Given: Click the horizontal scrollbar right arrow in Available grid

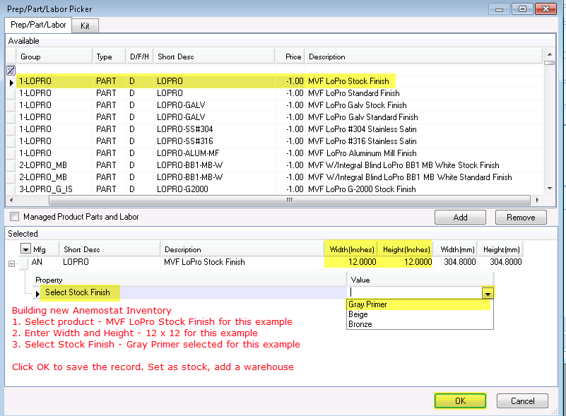Looking at the screenshot, I should tap(538, 200).
